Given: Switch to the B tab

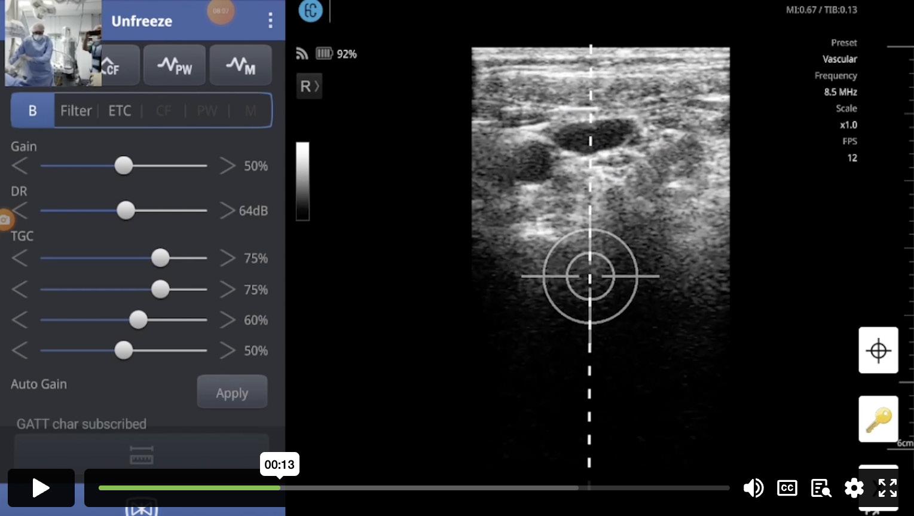Looking at the screenshot, I should tap(33, 111).
